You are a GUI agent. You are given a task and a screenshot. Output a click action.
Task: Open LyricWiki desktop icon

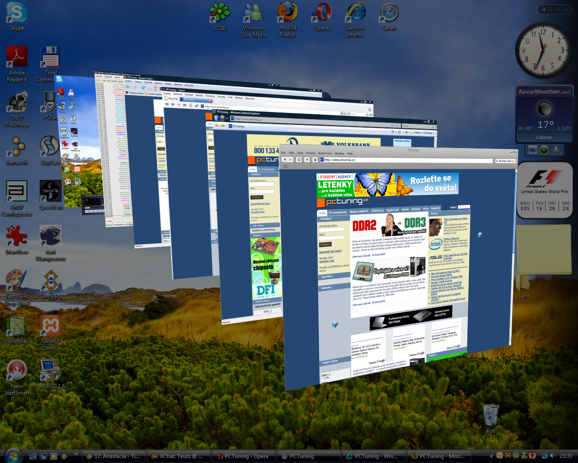tap(17, 330)
